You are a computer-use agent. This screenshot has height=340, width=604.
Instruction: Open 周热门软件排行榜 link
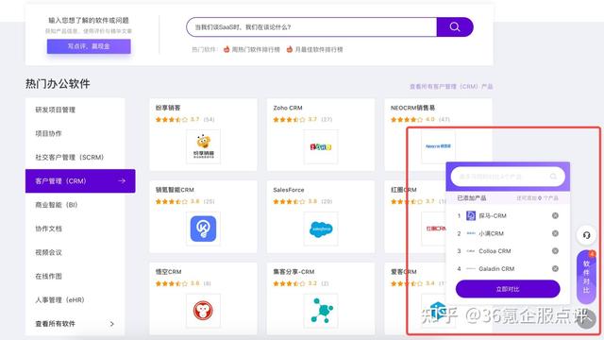[256, 49]
